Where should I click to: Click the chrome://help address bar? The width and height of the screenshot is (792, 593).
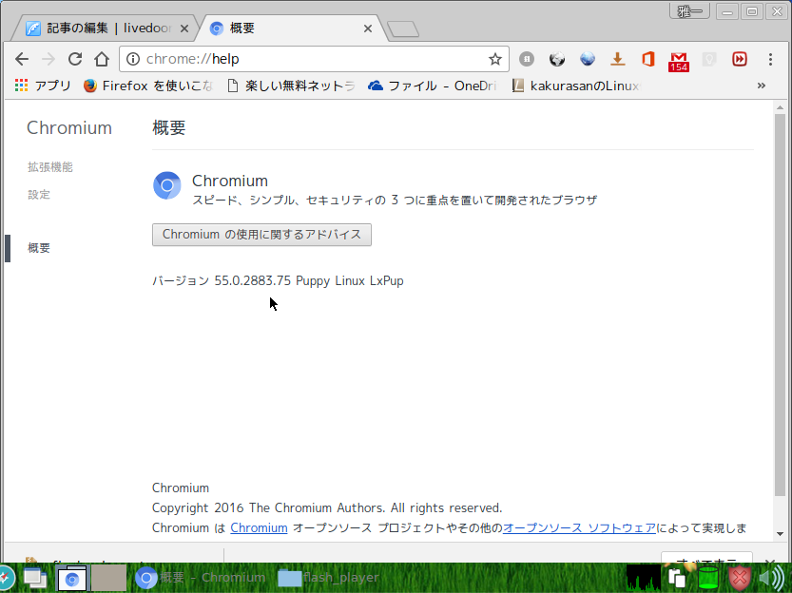(313, 59)
